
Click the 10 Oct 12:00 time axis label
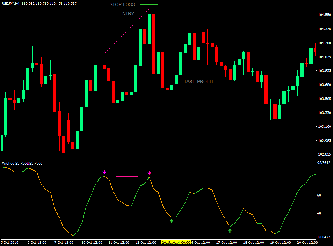(x=91, y=242)
